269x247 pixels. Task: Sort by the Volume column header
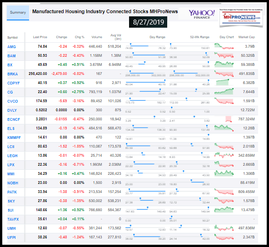[97, 37]
